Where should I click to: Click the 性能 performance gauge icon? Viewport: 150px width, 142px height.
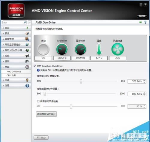click(27, 67)
